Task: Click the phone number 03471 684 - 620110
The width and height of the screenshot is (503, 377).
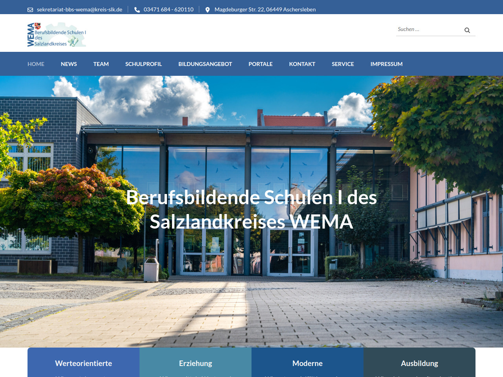Action: pyautogui.click(x=169, y=9)
